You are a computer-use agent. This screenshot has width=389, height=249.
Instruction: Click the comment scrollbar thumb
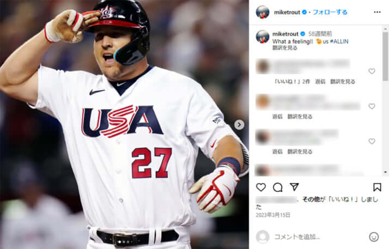385,56
